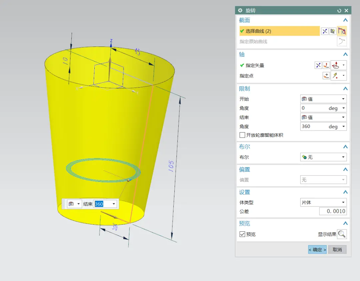Open the vector type dropdown arrow for 指定矢量
Viewport: 360px width, 281px height.
pyautogui.click(x=343, y=65)
